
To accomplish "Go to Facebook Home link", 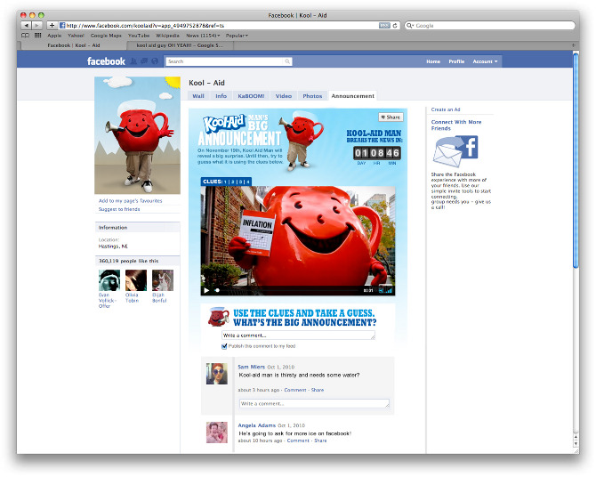I will (433, 61).
